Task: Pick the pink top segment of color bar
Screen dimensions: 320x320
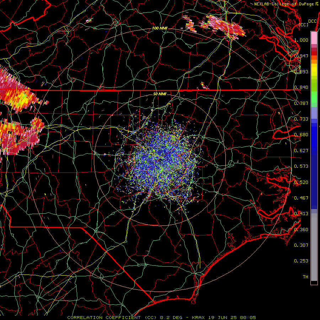Action: 314,38
